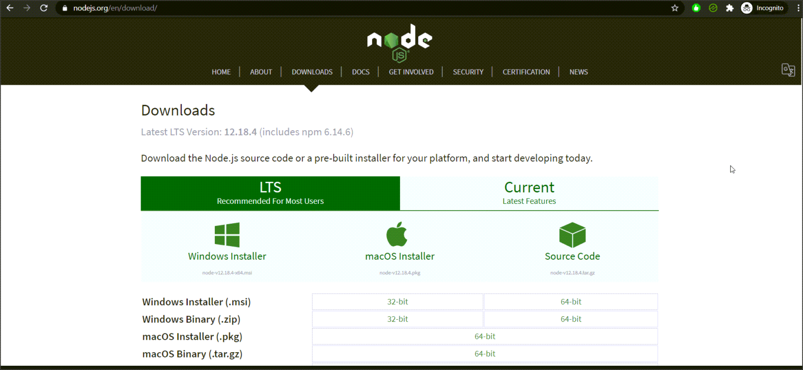Screen dimensions: 803x370
Task: Open the DOCS navigation item
Action: click(361, 72)
